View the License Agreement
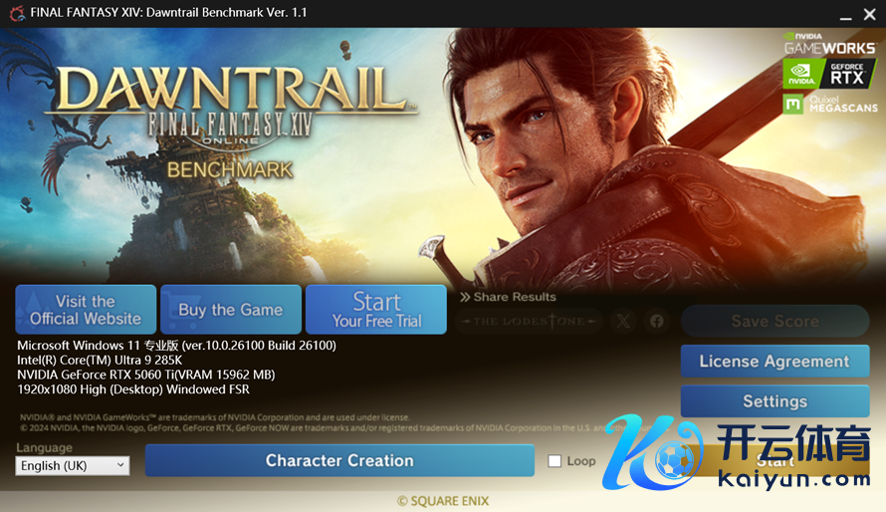 pyautogui.click(x=775, y=362)
